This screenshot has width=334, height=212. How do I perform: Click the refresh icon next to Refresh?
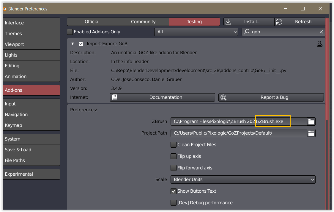279,21
